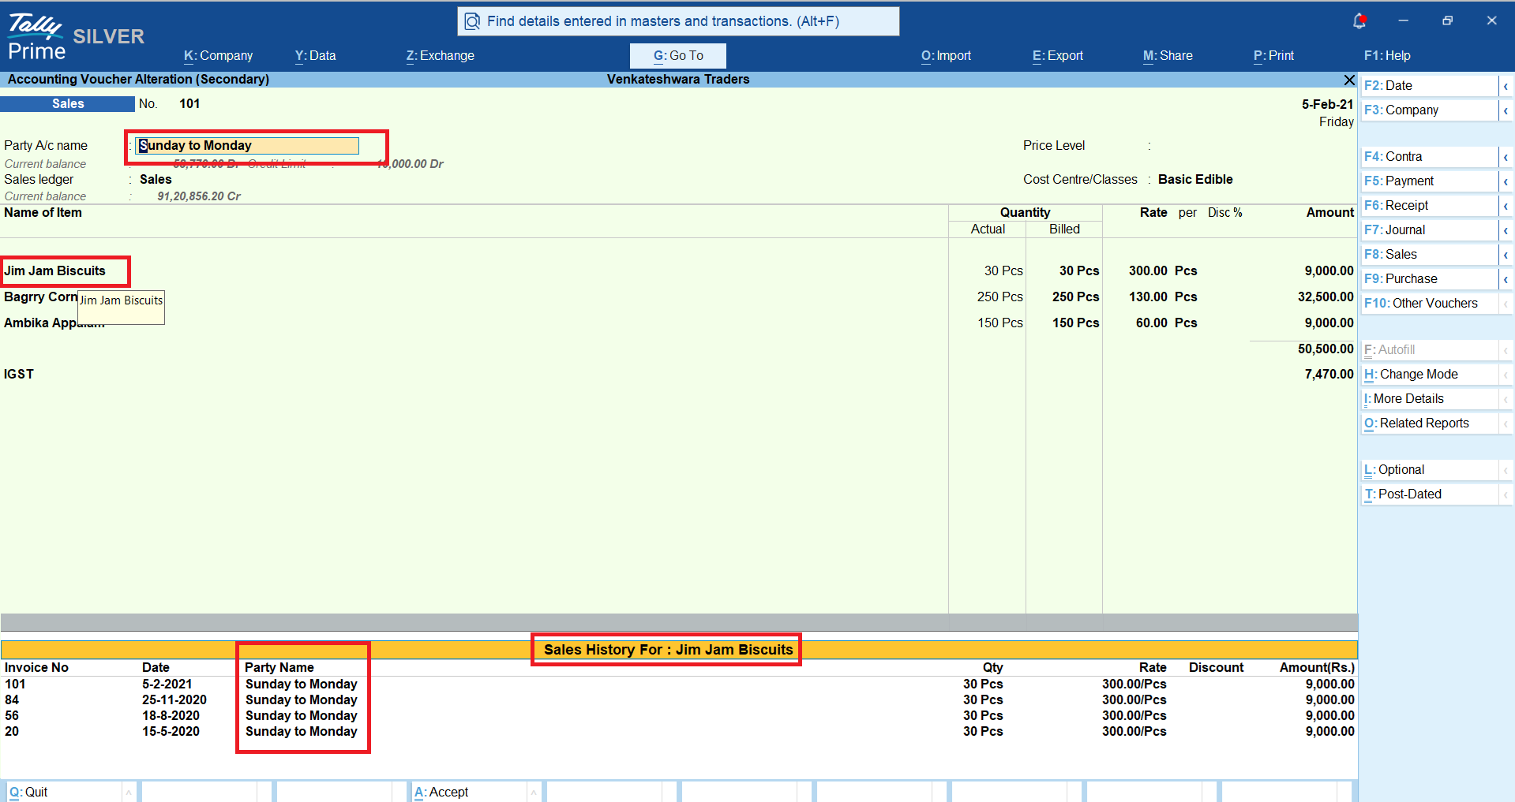Open the notifications bell icon
Screen dimensions: 1515x802
1359,21
